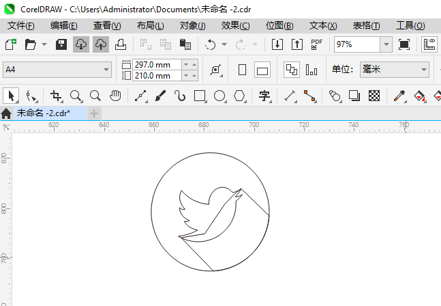Switch to the 未命名 -2.cdr* document tab
The width and height of the screenshot is (441, 306).
[50, 113]
